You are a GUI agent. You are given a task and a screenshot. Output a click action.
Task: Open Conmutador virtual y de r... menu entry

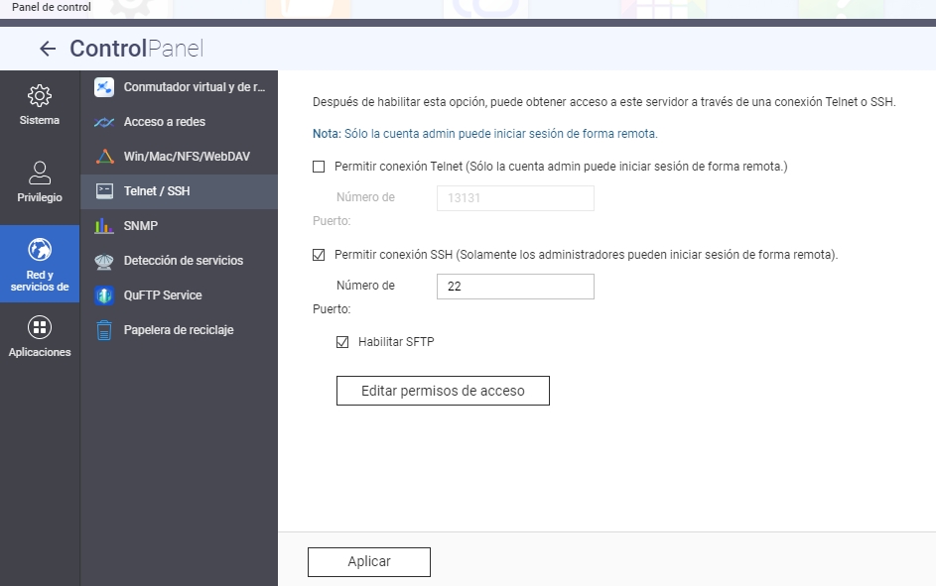pyautogui.click(x=179, y=87)
